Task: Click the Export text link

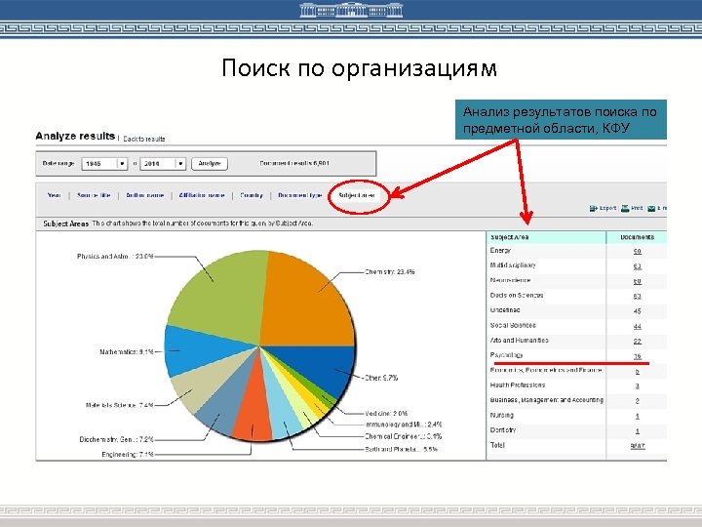Action: tap(608, 209)
